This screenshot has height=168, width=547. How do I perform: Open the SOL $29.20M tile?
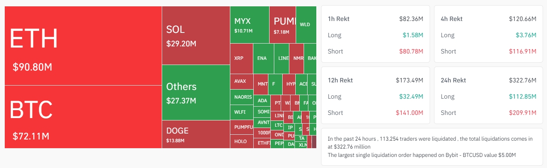click(196, 36)
